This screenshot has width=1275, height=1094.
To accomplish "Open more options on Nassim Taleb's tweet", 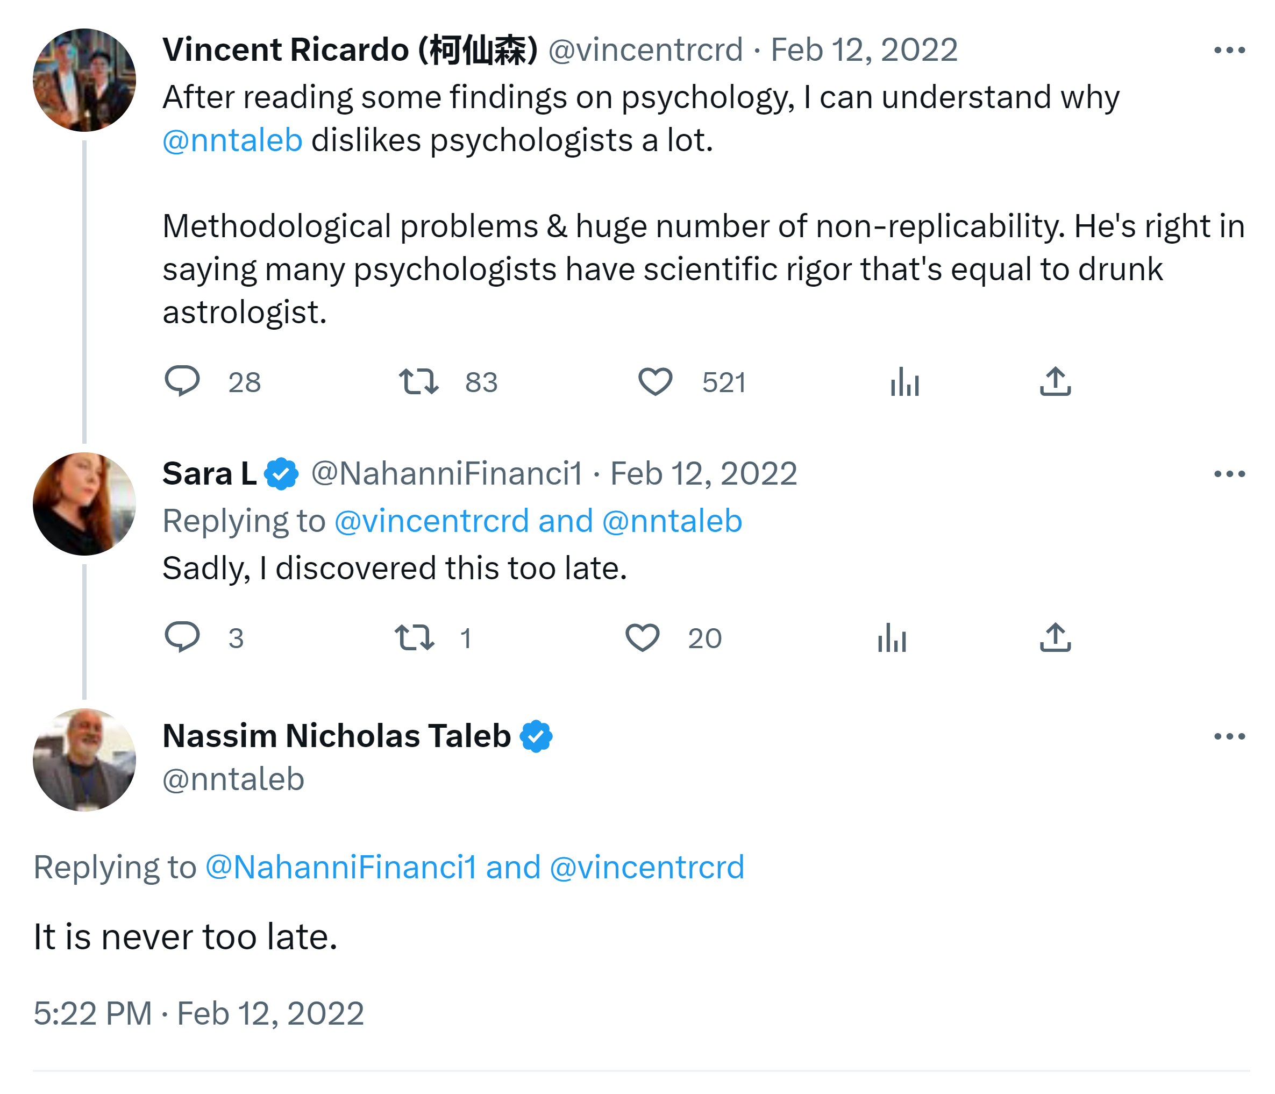I will click(1229, 736).
